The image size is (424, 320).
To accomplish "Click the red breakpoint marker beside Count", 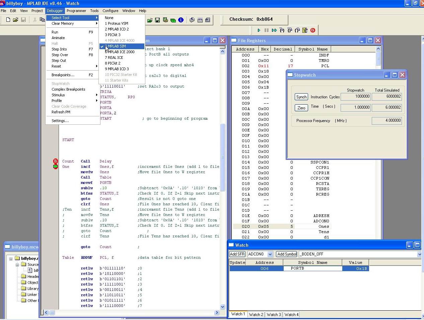I will (56, 161).
